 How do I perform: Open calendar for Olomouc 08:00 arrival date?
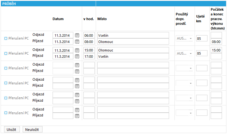pyautogui.click(x=77, y=42)
